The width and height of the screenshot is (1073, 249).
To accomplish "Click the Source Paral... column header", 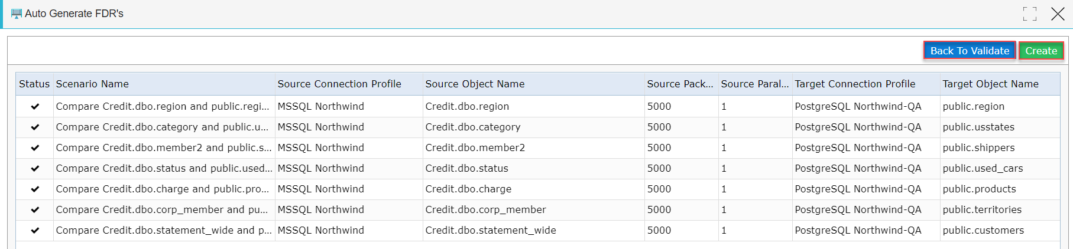I will (755, 84).
